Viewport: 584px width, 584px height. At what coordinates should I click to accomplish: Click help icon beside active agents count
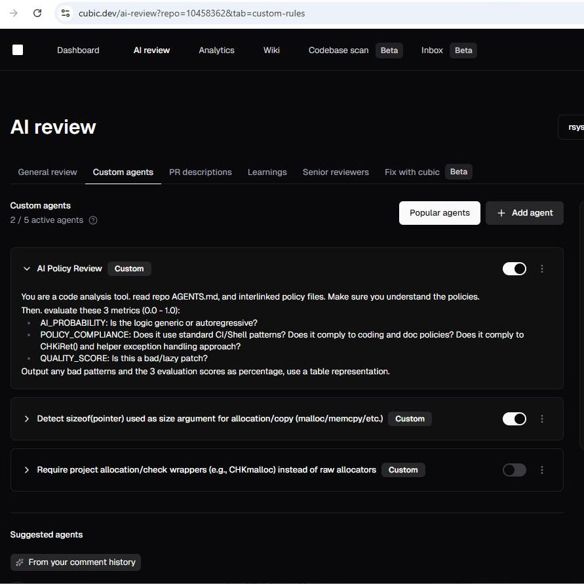(x=93, y=220)
